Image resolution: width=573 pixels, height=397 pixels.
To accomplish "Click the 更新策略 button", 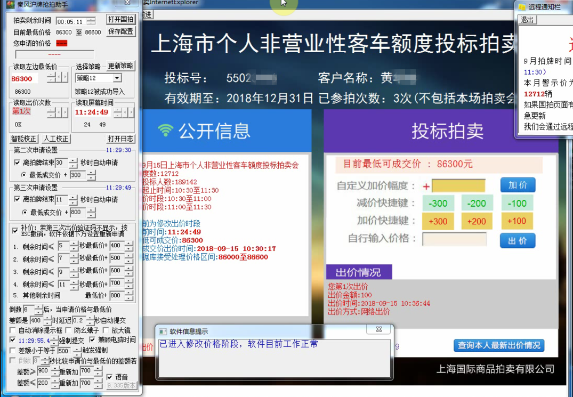I will pyautogui.click(x=120, y=66).
